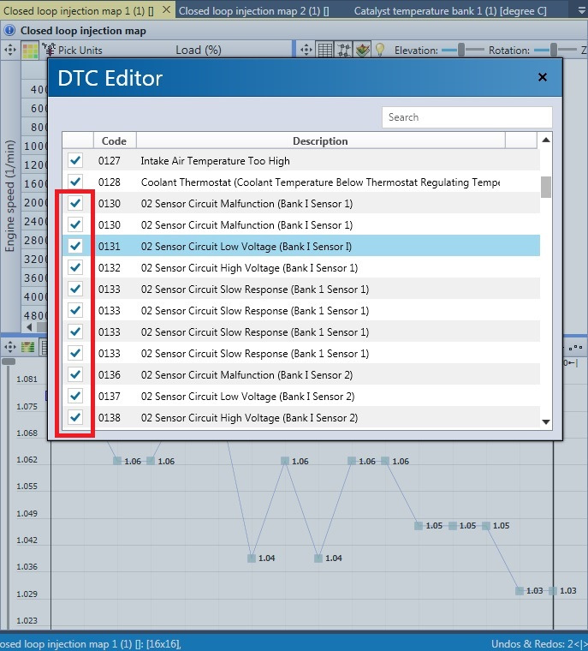
Task: Click the Load (%) axis label
Action: click(x=199, y=51)
